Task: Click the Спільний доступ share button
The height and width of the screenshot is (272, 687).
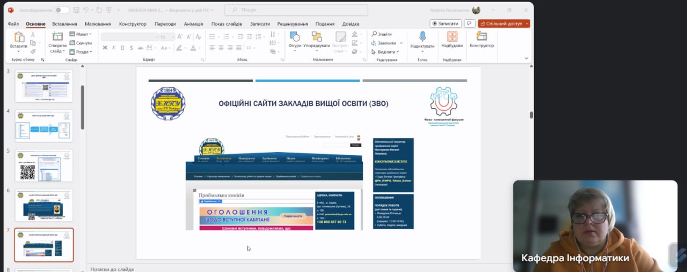Action: click(x=501, y=24)
